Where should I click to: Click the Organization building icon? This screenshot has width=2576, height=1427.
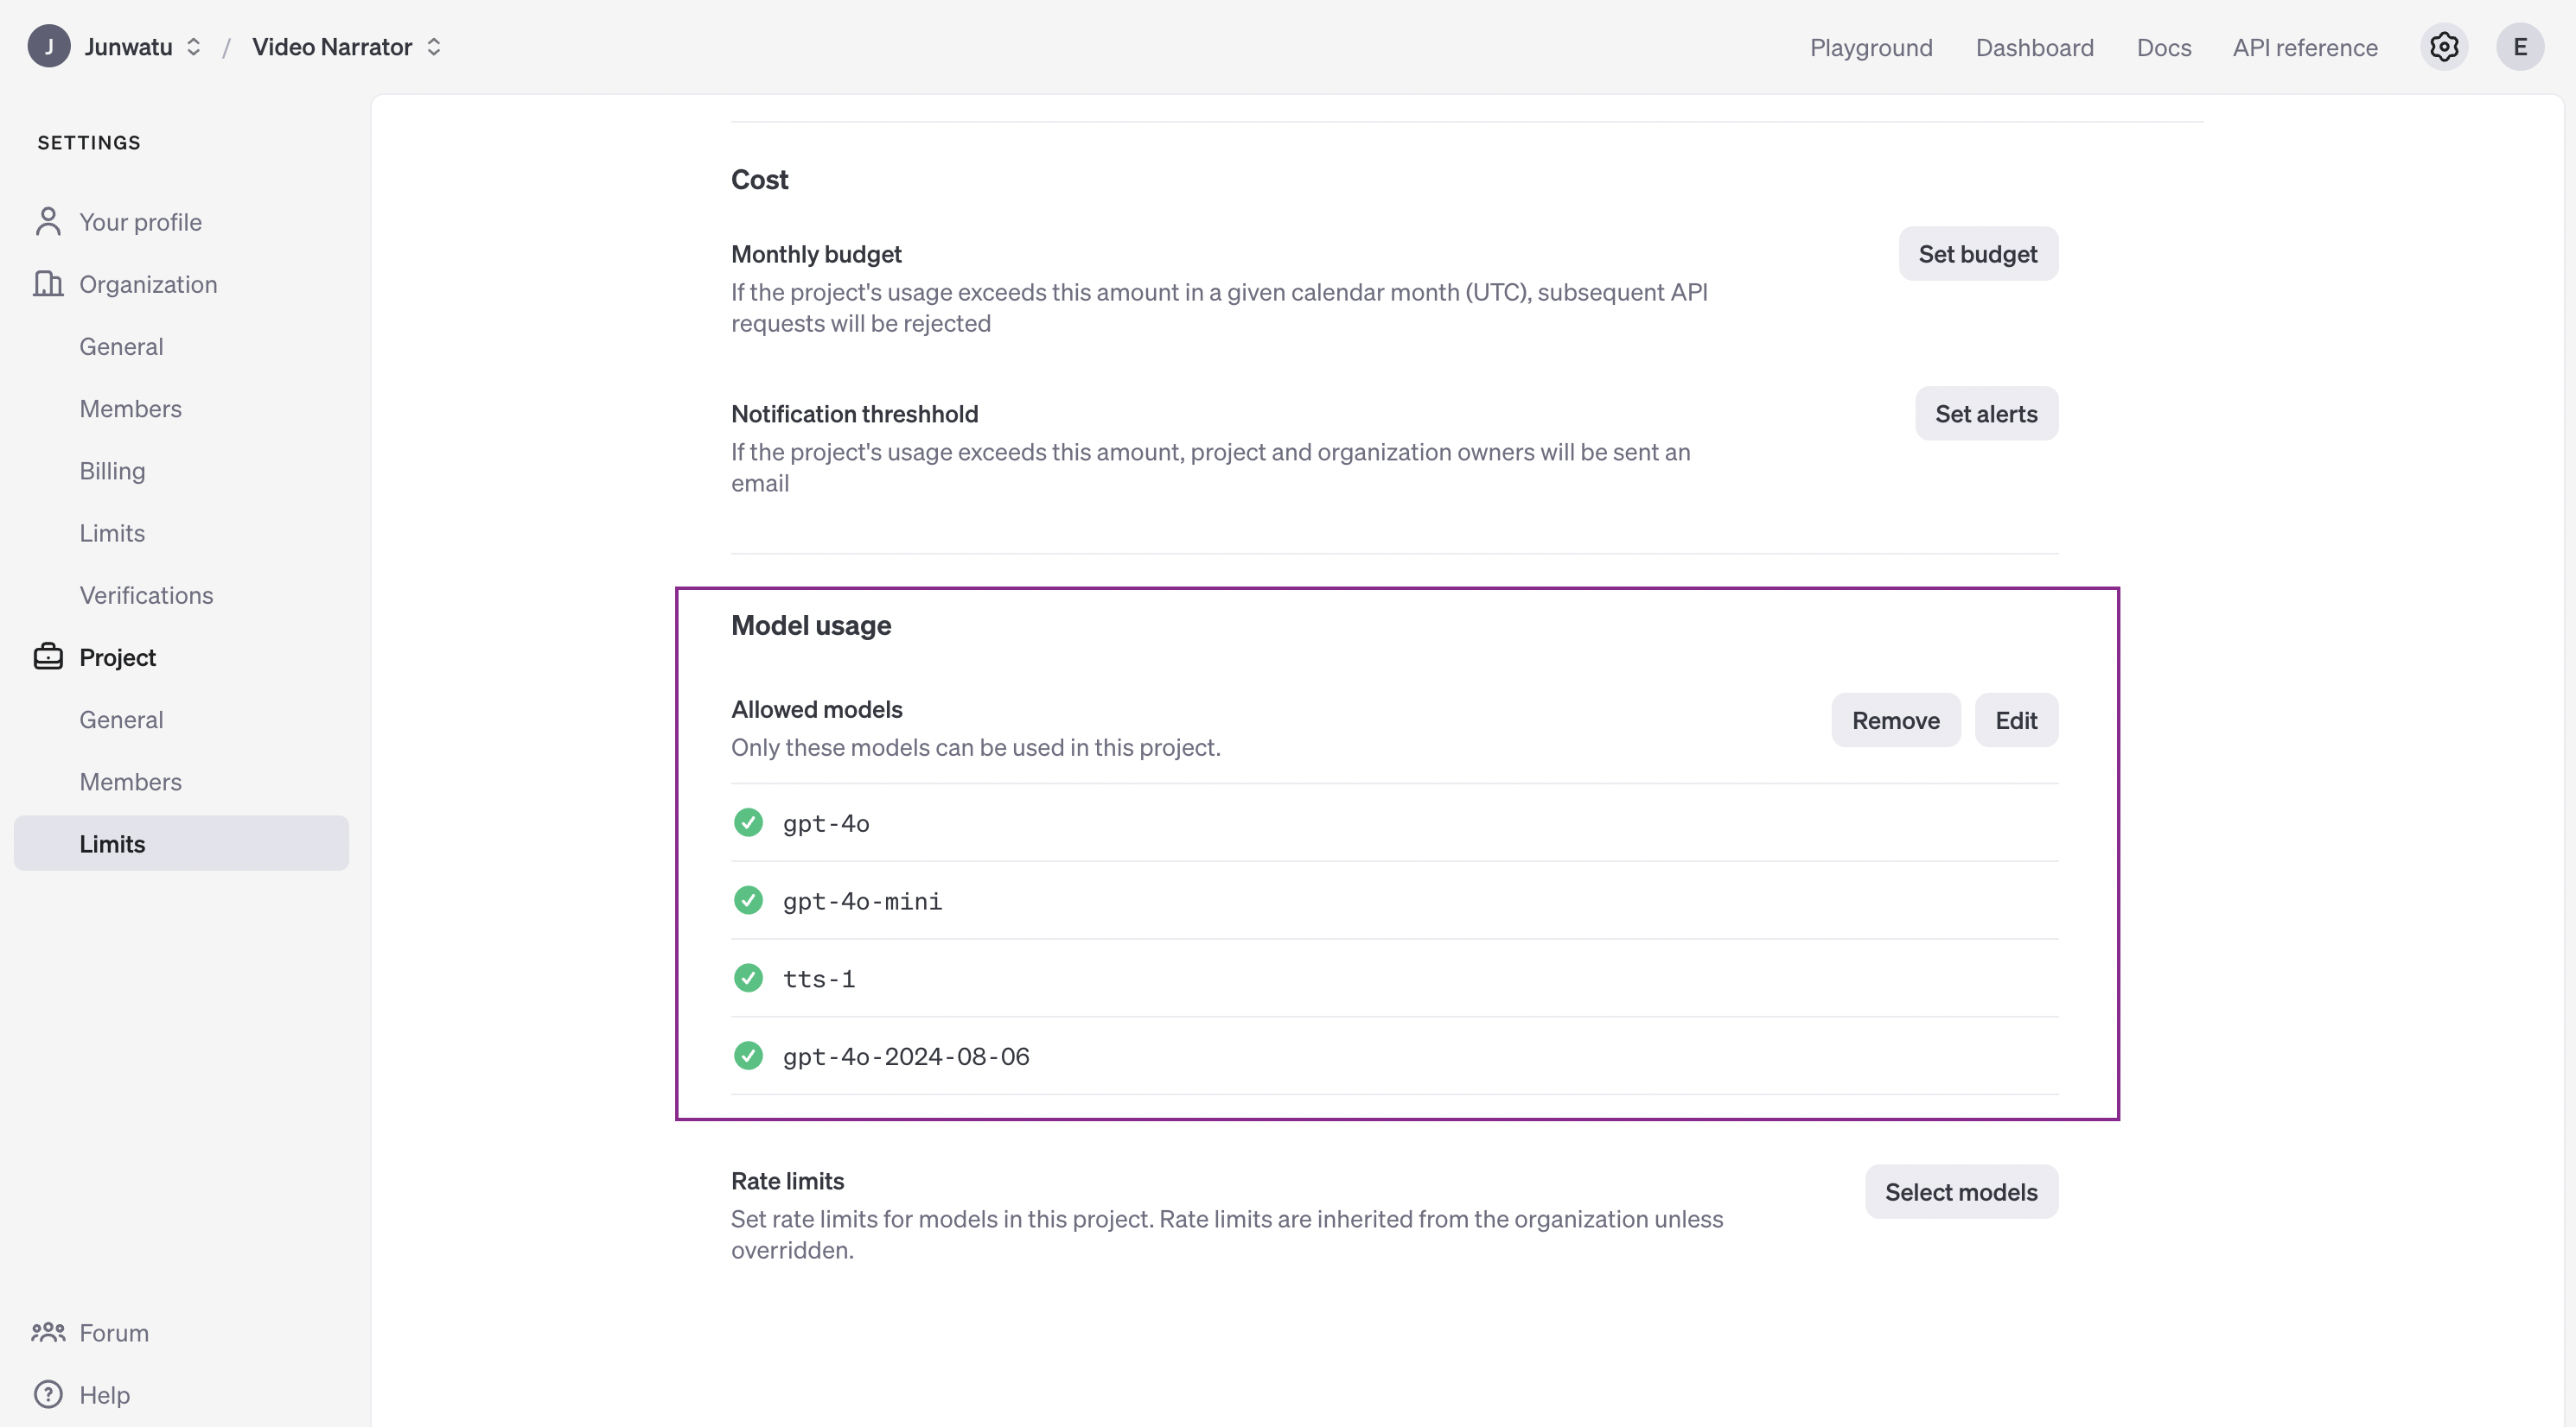(48, 284)
